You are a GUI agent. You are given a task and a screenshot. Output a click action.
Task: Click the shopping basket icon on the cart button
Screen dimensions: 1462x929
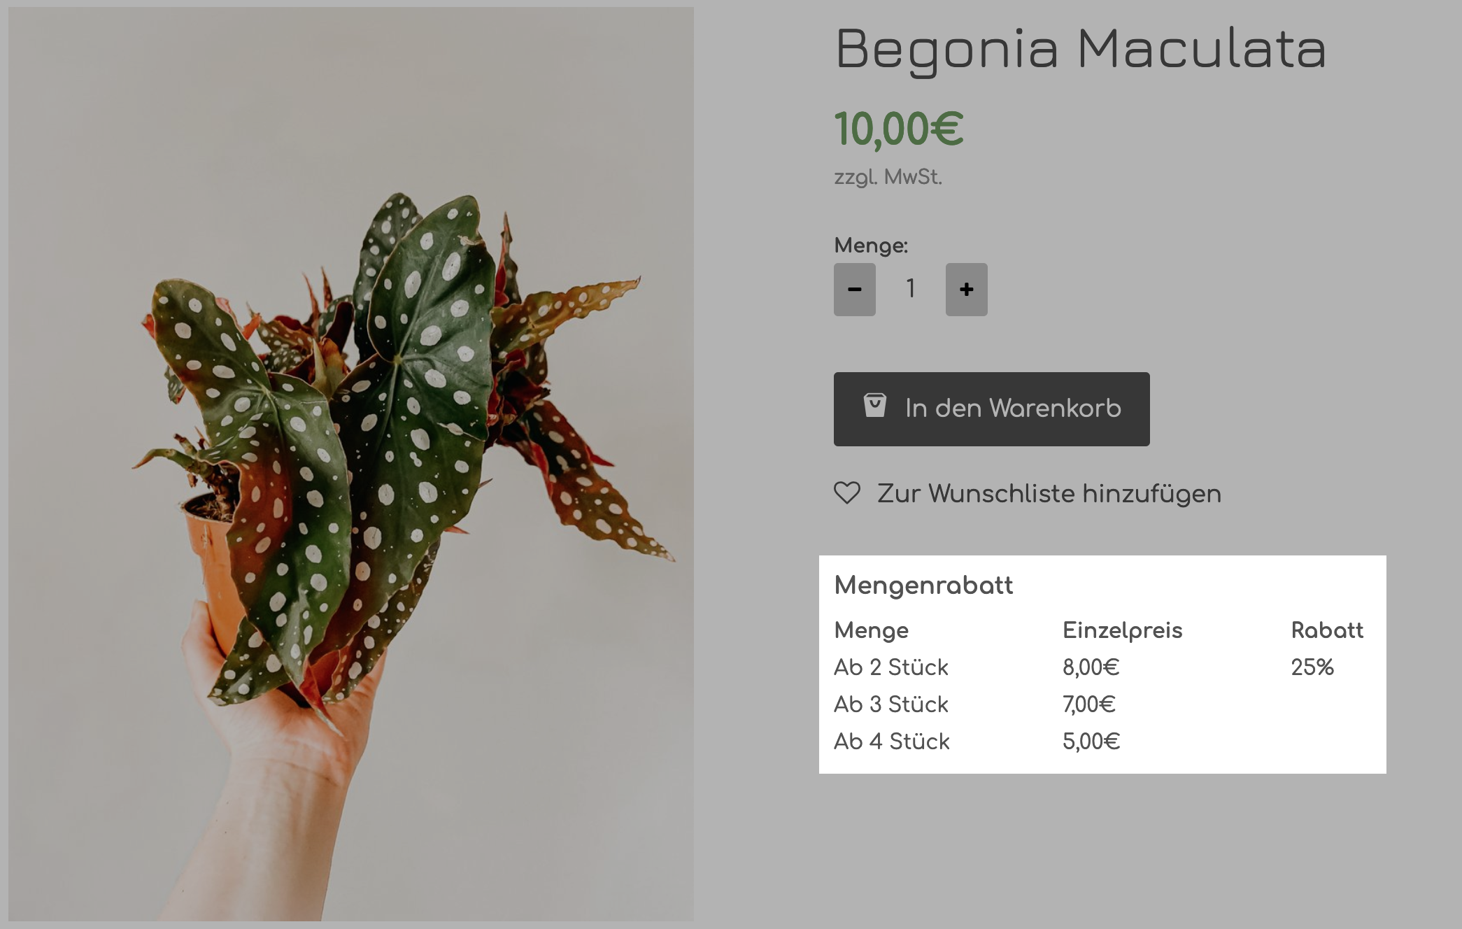pos(875,409)
